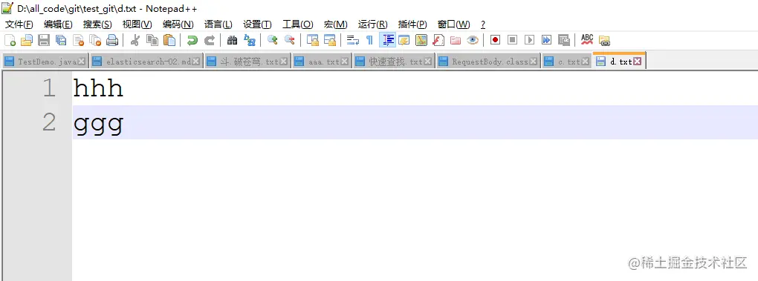Toggle synchronized horizontal scrolling
The image size is (758, 281).
[330, 40]
